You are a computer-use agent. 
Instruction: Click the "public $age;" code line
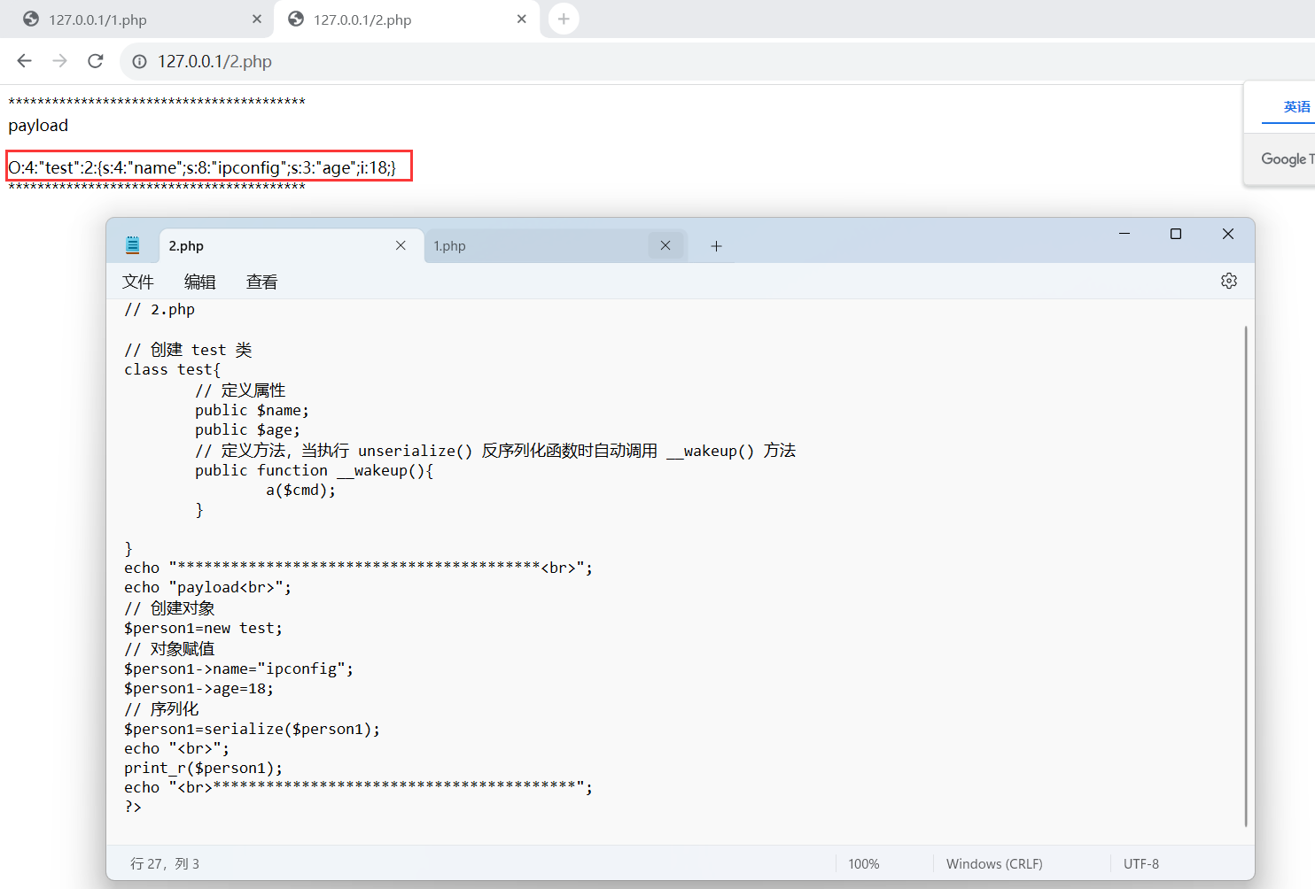click(x=248, y=429)
